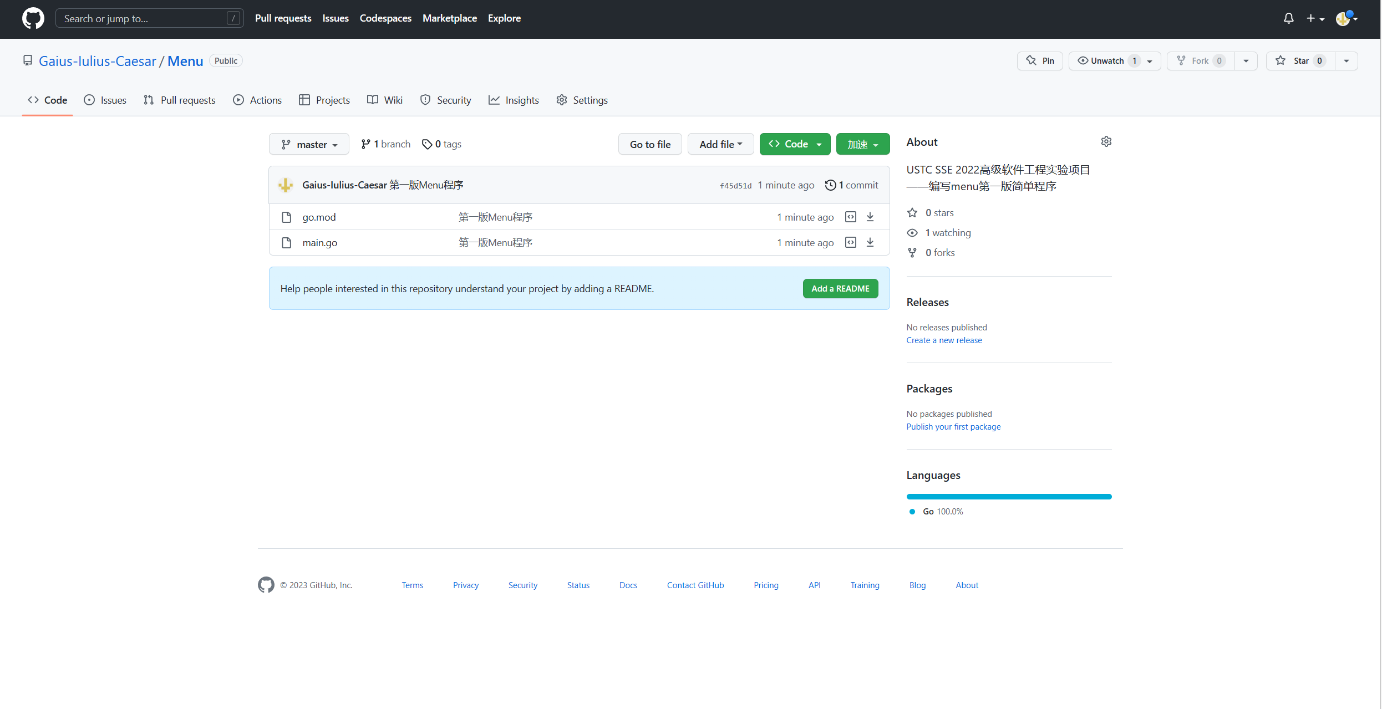
Task: Click the Add a README button
Action: tap(840, 288)
